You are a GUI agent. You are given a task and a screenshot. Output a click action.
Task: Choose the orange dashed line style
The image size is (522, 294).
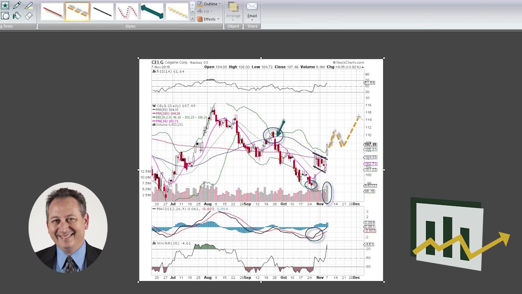tap(77, 11)
